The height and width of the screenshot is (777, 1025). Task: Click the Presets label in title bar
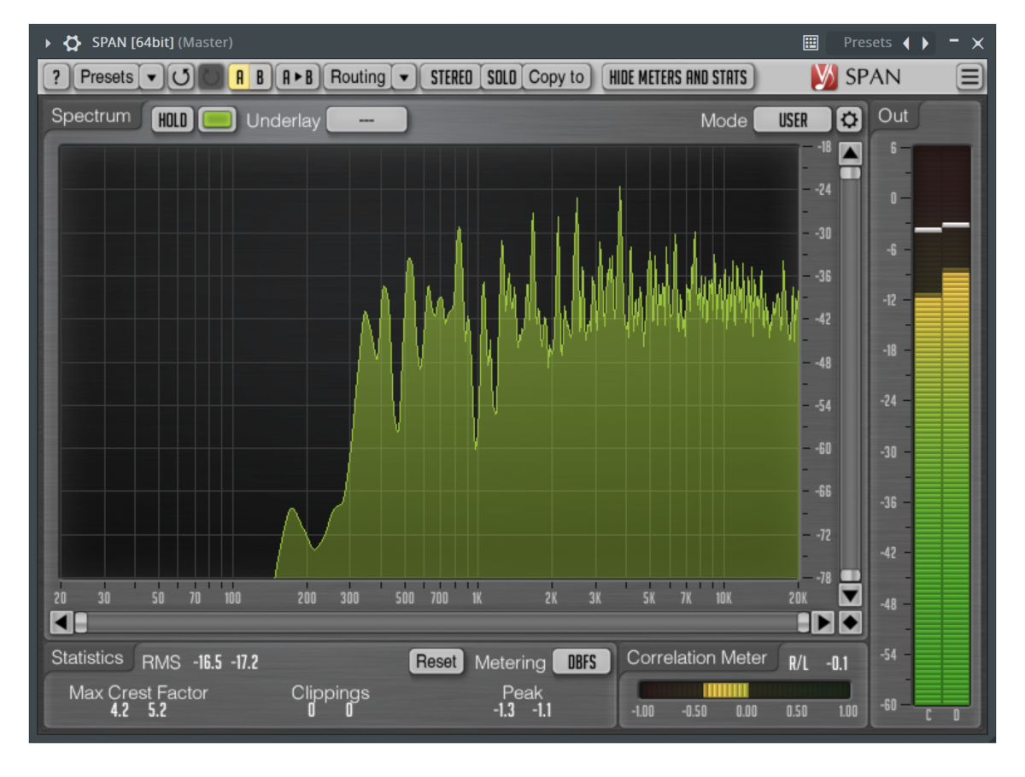pos(867,43)
